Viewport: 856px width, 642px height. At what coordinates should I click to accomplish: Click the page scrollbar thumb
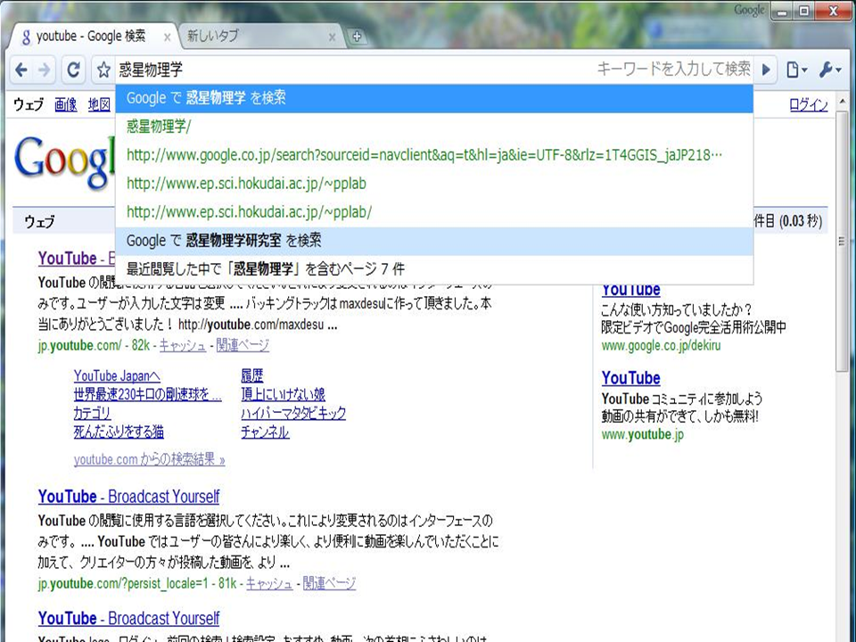(841, 240)
